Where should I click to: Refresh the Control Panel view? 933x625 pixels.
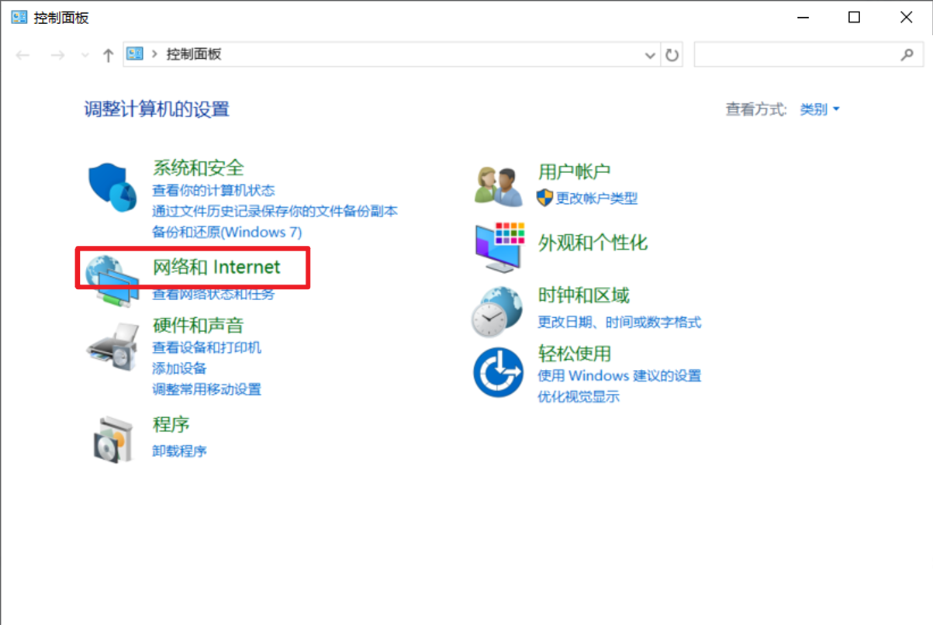(672, 55)
